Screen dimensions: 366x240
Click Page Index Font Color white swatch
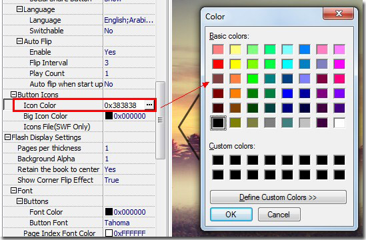(x=109, y=233)
